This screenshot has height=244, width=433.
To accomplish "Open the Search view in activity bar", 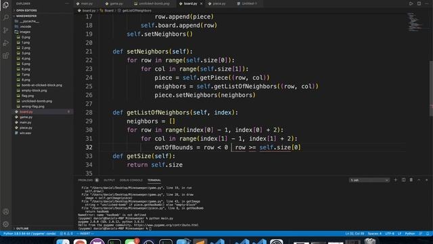I will pos(5,18).
